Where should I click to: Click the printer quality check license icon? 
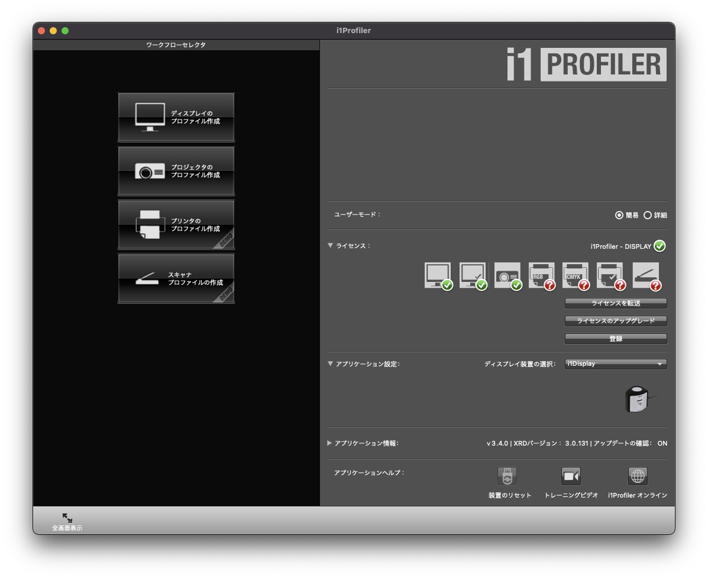tap(611, 275)
